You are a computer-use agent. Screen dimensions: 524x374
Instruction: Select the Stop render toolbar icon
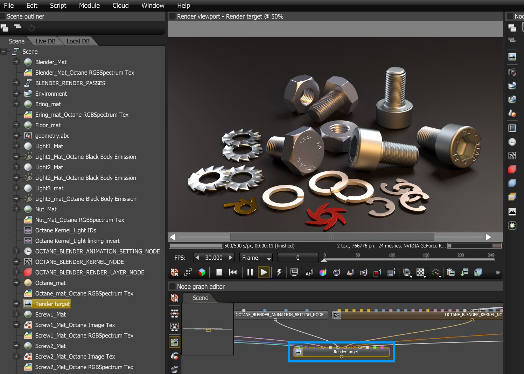coord(219,272)
